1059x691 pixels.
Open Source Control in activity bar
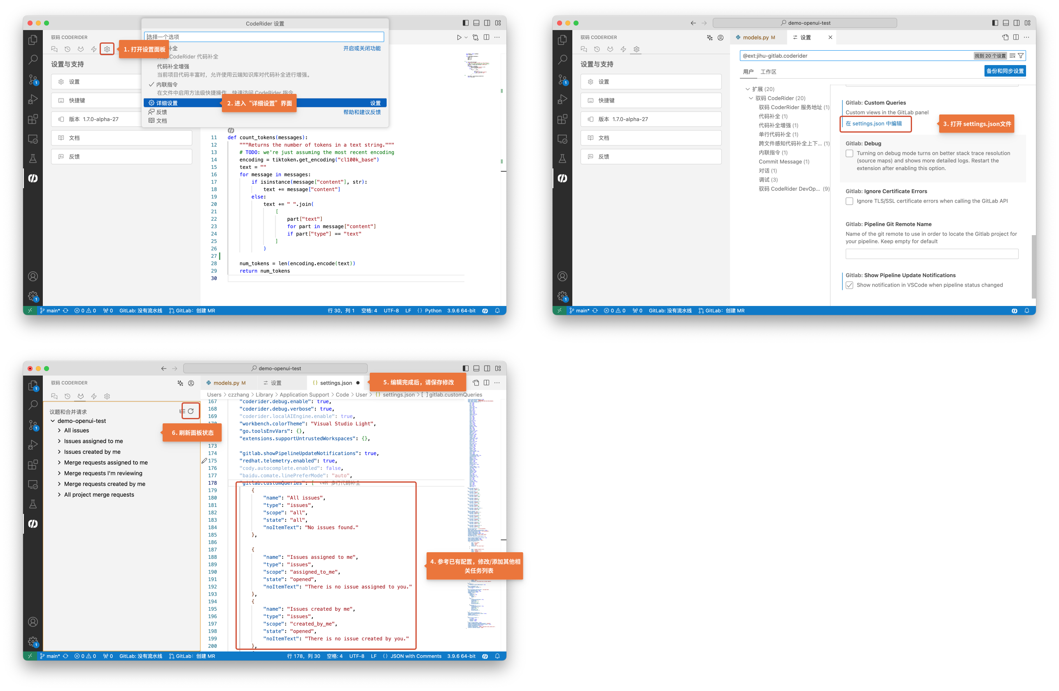(33, 79)
